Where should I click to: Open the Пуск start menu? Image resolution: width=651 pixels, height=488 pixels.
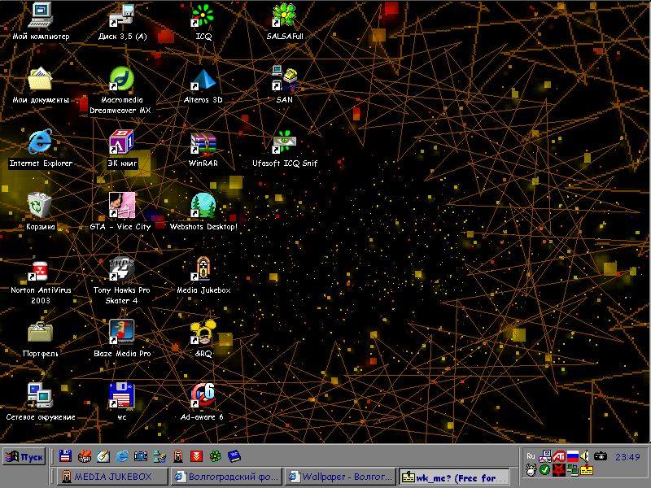click(24, 457)
